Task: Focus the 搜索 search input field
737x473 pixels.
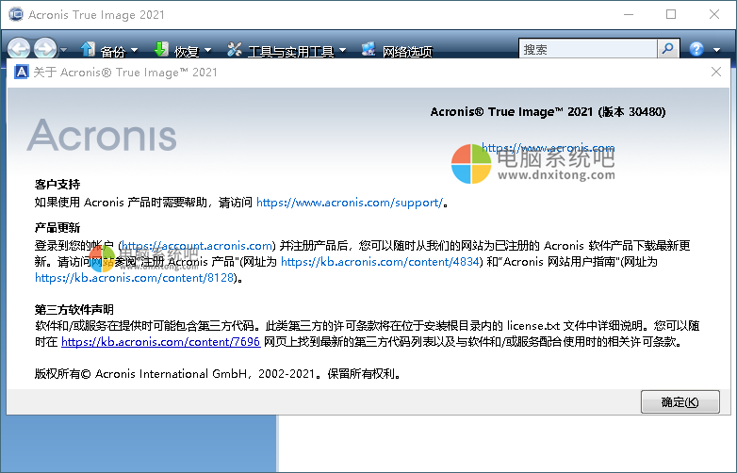Action: pyautogui.click(x=587, y=49)
